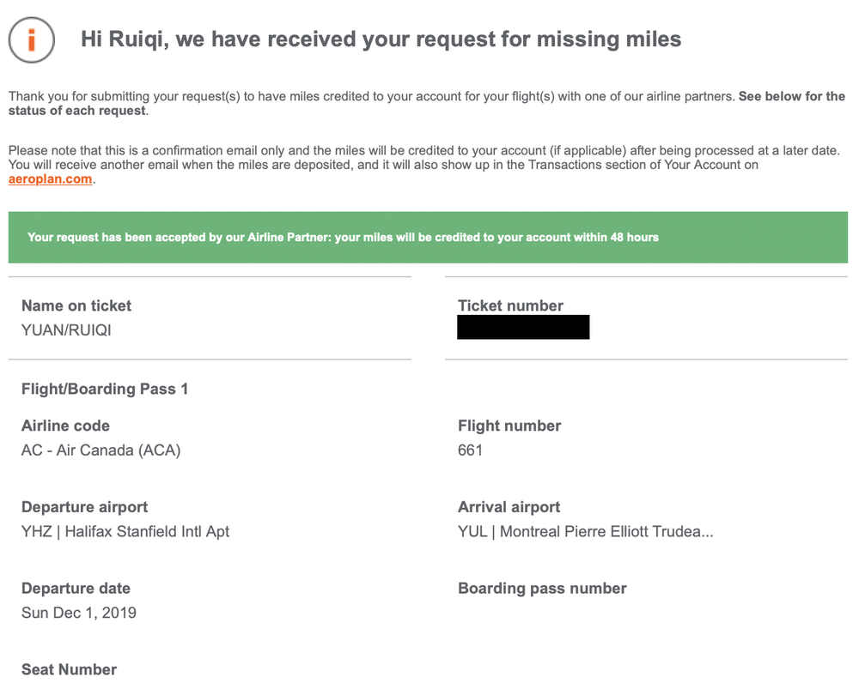Click the Departure airport label
Screen dimensions: 859x689
(84, 507)
